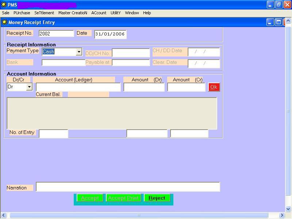Click the Accept Print button
The width and height of the screenshot is (292, 219).
click(x=123, y=198)
